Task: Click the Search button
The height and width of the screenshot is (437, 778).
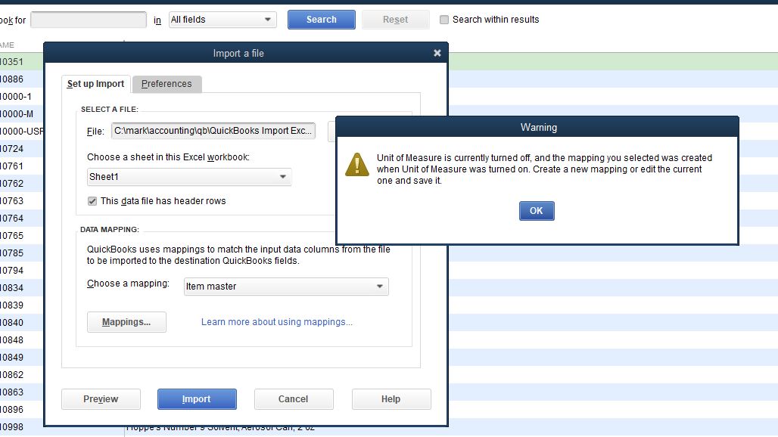Action: pos(321,19)
